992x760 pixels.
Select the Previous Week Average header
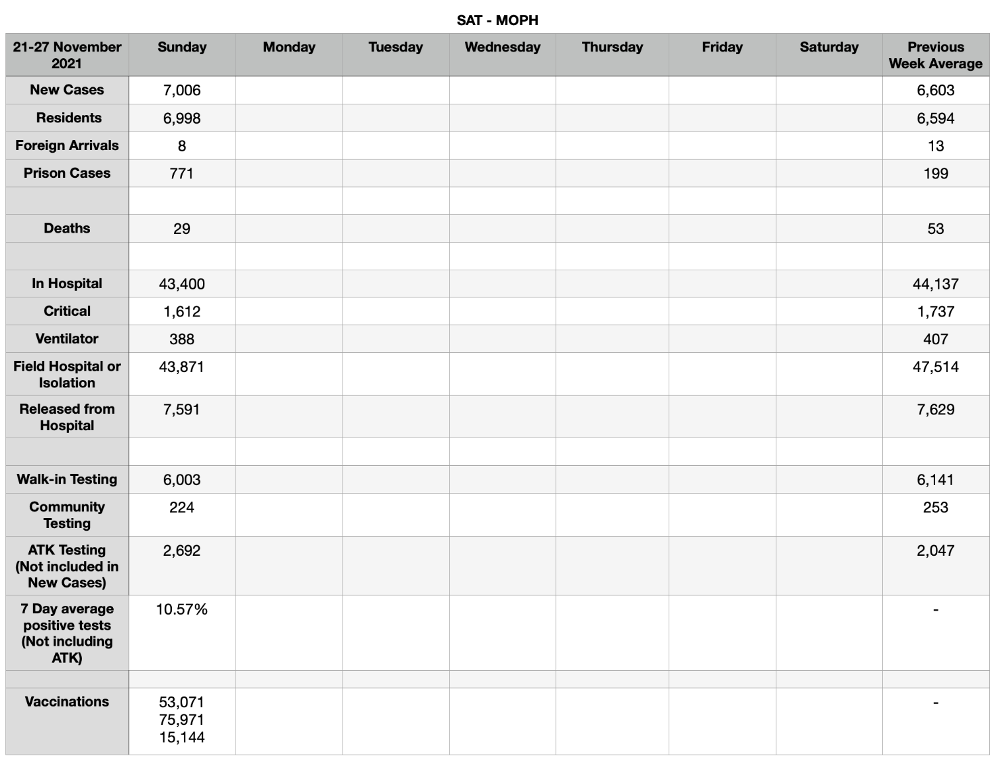(935, 55)
